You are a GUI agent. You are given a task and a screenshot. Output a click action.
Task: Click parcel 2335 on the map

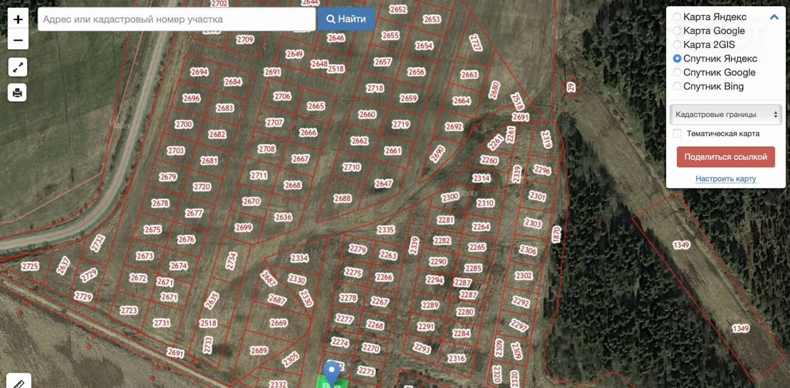(x=385, y=230)
